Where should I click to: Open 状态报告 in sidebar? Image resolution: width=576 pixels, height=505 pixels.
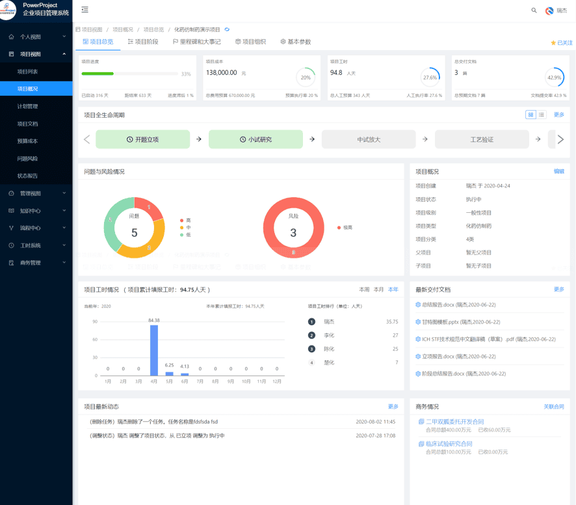[36, 176]
